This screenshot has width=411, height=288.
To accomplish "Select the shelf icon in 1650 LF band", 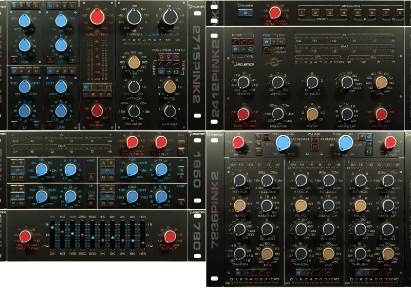I will [91, 195].
